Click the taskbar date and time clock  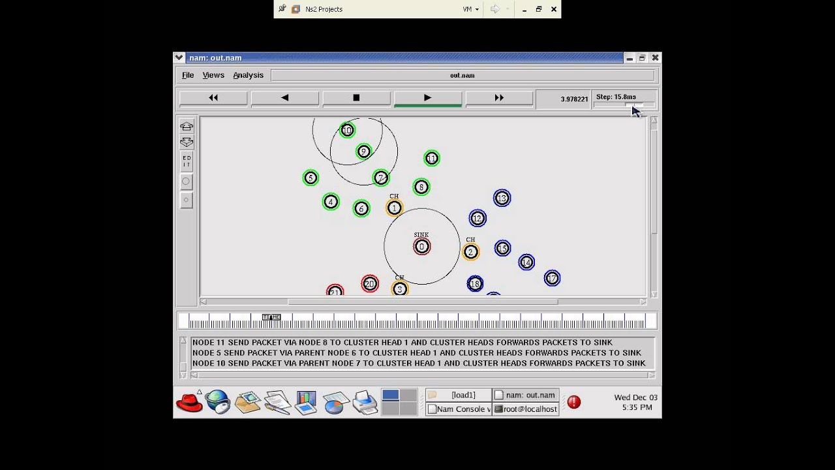click(637, 402)
